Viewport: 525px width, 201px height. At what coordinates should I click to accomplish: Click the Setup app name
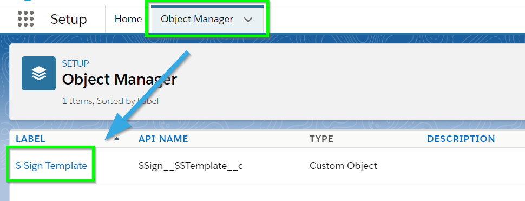tap(69, 20)
